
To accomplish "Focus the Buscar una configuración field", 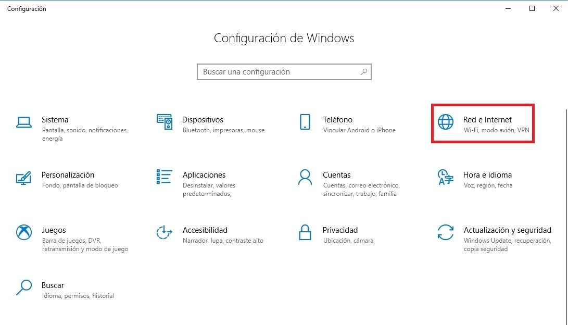I will 284,72.
